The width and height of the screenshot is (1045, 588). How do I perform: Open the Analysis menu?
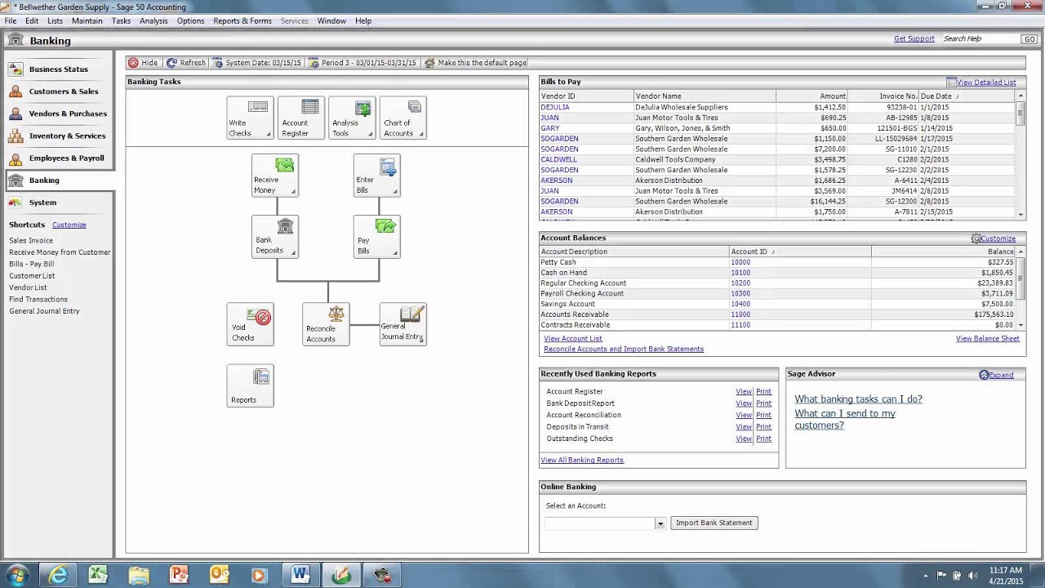(x=153, y=20)
